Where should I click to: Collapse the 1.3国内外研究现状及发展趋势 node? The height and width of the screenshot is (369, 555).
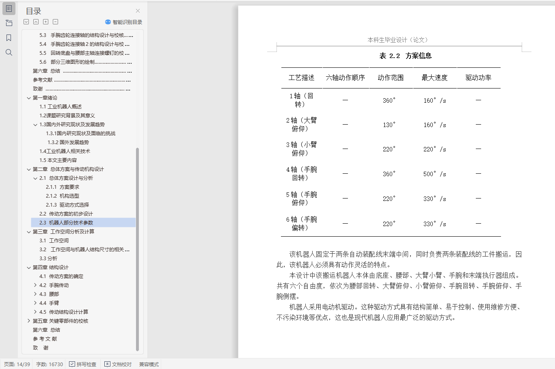click(x=35, y=125)
